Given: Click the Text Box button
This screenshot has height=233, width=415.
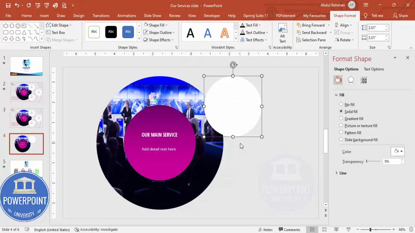Looking at the screenshot, I should coord(55,33).
